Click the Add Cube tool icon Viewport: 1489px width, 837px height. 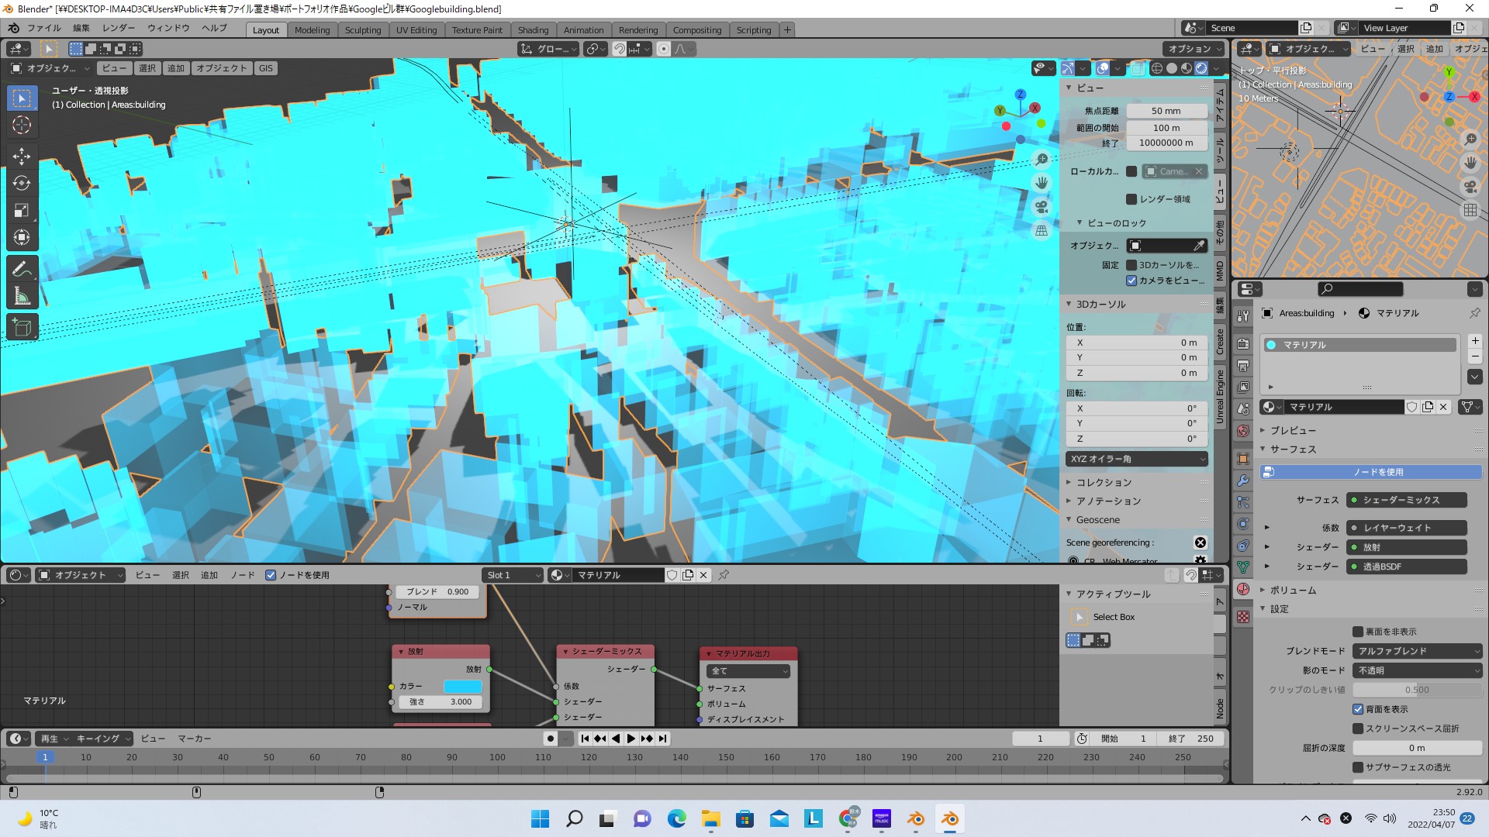coord(22,327)
